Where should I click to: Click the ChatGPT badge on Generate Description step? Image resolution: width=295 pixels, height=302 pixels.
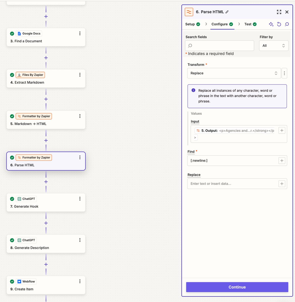(x=26, y=240)
